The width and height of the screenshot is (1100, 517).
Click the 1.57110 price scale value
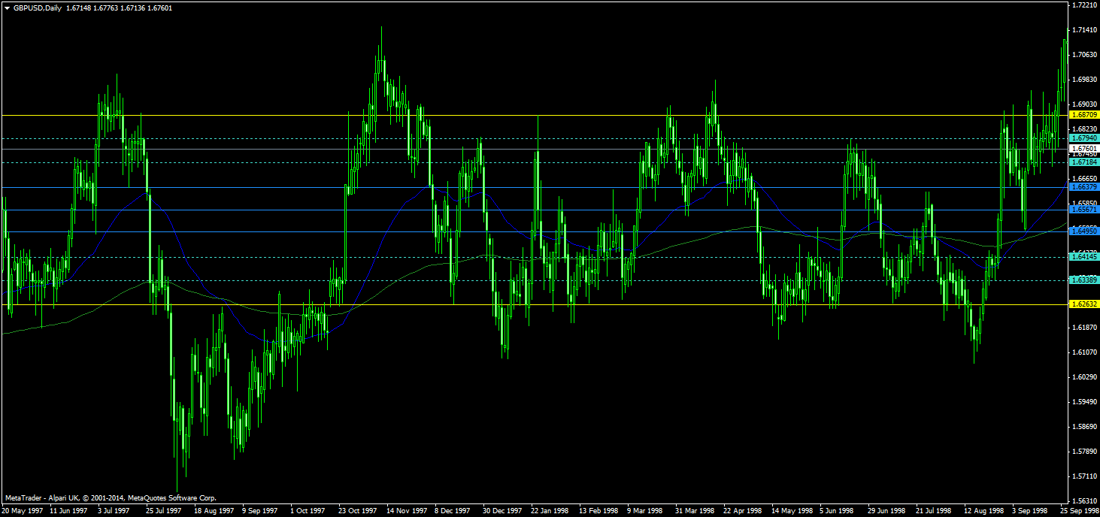coord(1084,476)
